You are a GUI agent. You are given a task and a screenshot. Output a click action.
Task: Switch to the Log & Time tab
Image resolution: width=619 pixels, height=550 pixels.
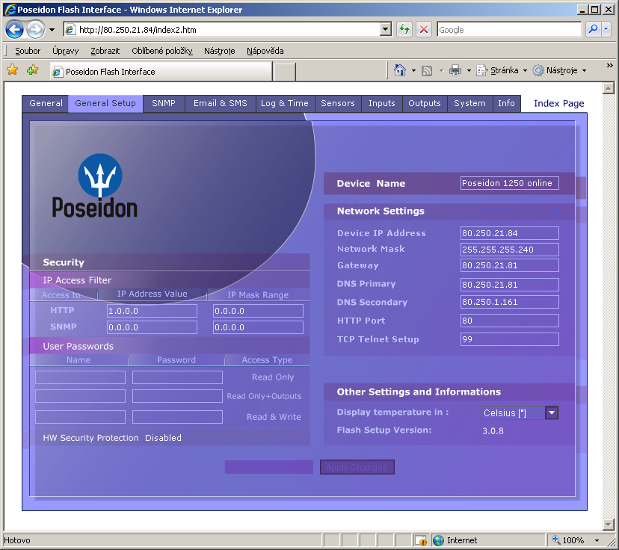(285, 103)
